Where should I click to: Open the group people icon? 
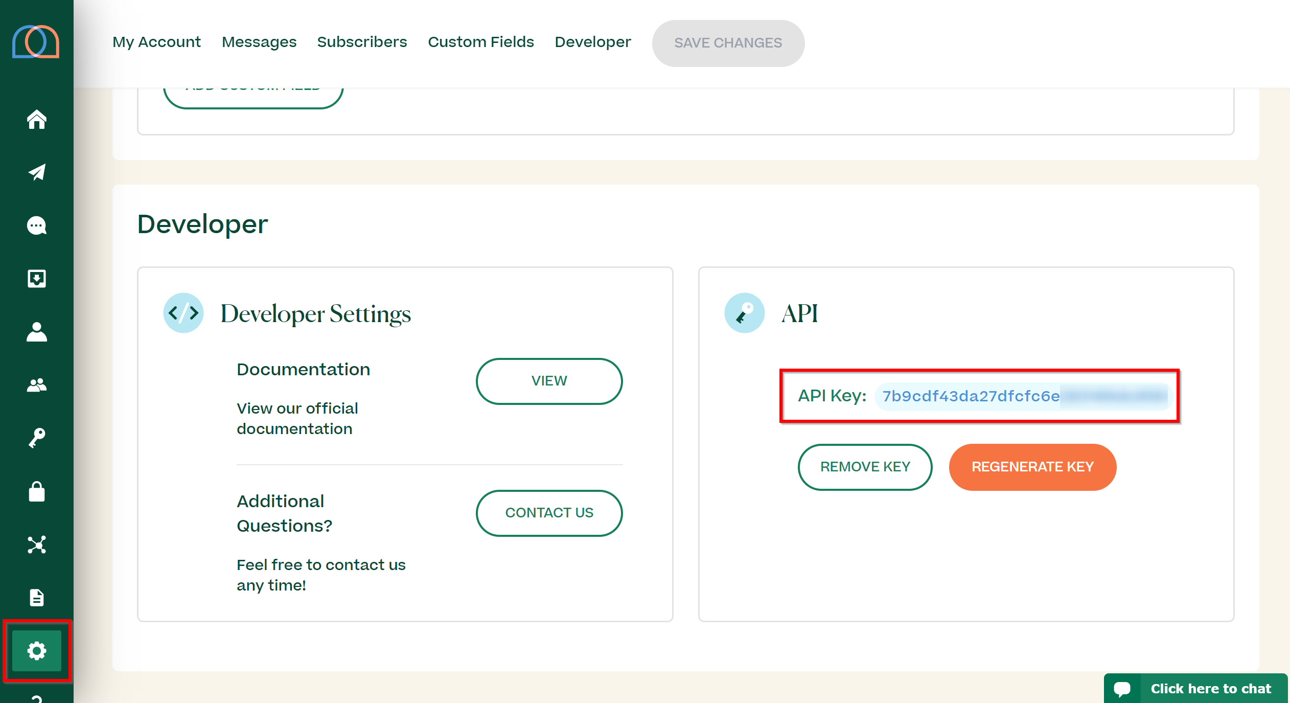(37, 385)
